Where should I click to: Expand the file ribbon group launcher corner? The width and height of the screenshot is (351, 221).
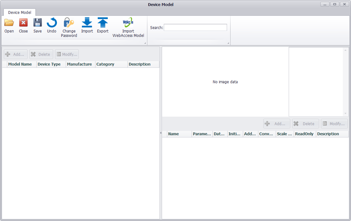(145, 43)
